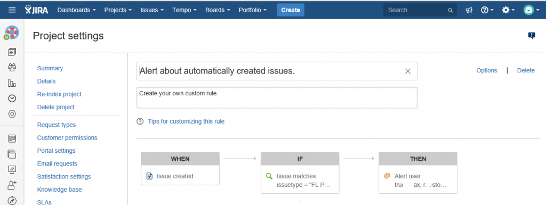Open the hamburger sidebar menu
Viewport: 546px width, 205px height.
point(12,10)
